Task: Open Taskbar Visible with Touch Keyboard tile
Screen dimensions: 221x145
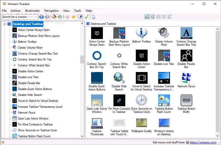Action: click(x=119, y=127)
